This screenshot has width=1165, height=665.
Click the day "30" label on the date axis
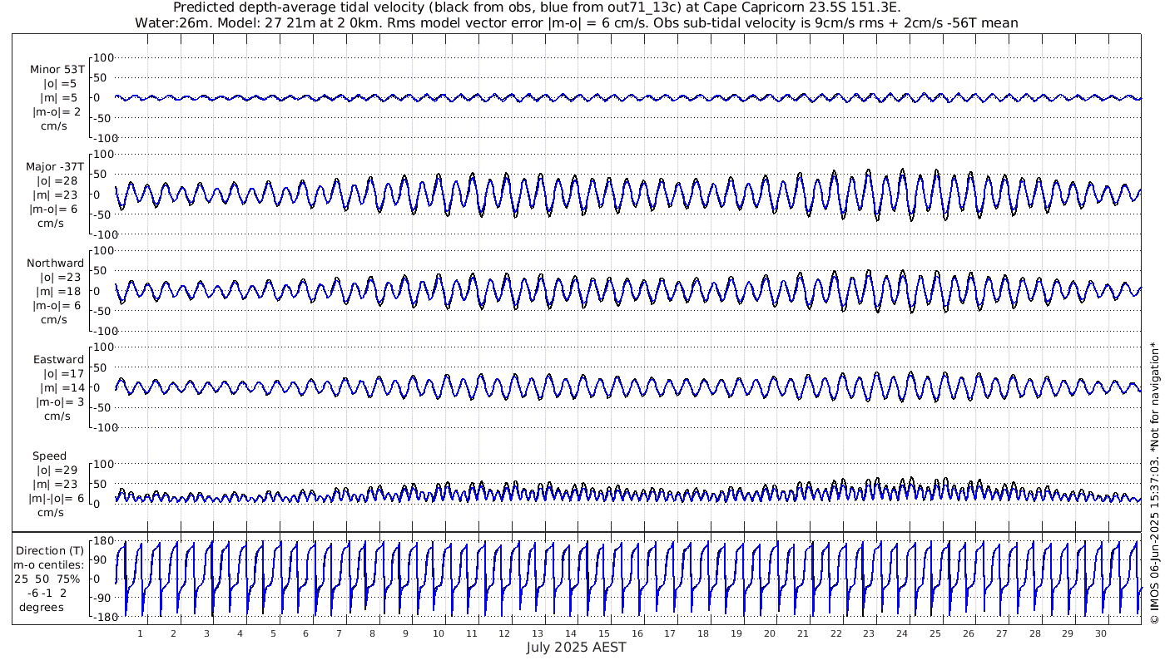(x=1101, y=633)
